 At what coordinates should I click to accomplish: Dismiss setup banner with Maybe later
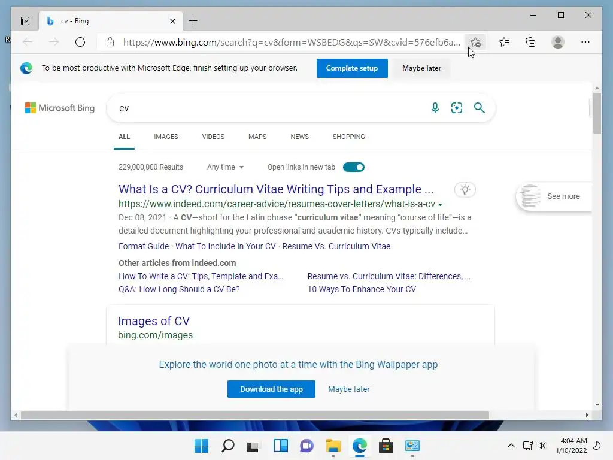click(421, 68)
